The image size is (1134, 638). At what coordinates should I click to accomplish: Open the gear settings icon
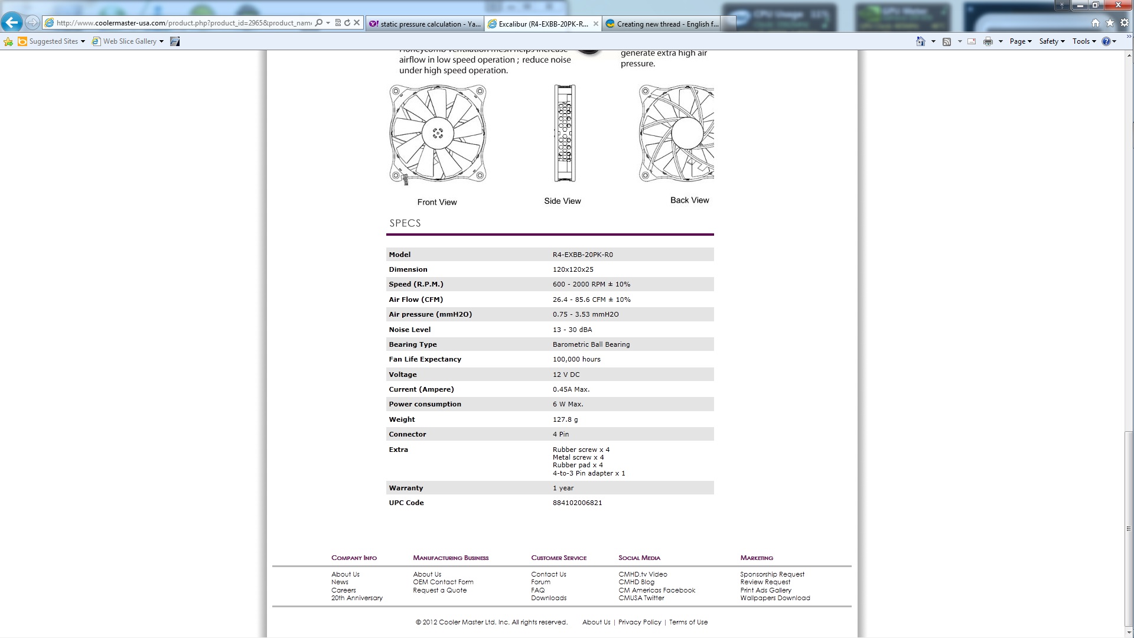pyautogui.click(x=1124, y=23)
